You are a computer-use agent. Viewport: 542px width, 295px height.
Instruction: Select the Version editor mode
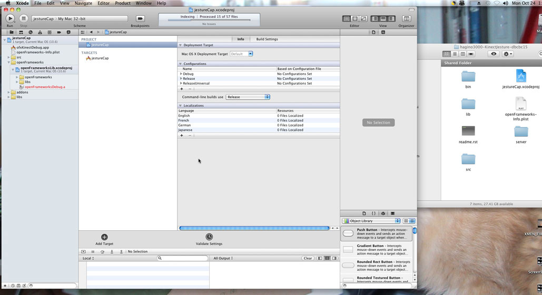(363, 18)
